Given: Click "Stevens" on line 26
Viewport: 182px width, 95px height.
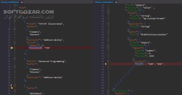Looking at the screenshot, I should pyautogui.click(x=35, y=72).
